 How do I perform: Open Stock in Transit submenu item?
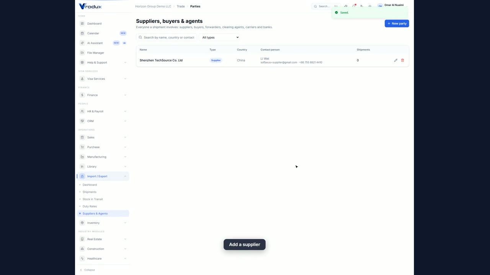click(x=93, y=199)
